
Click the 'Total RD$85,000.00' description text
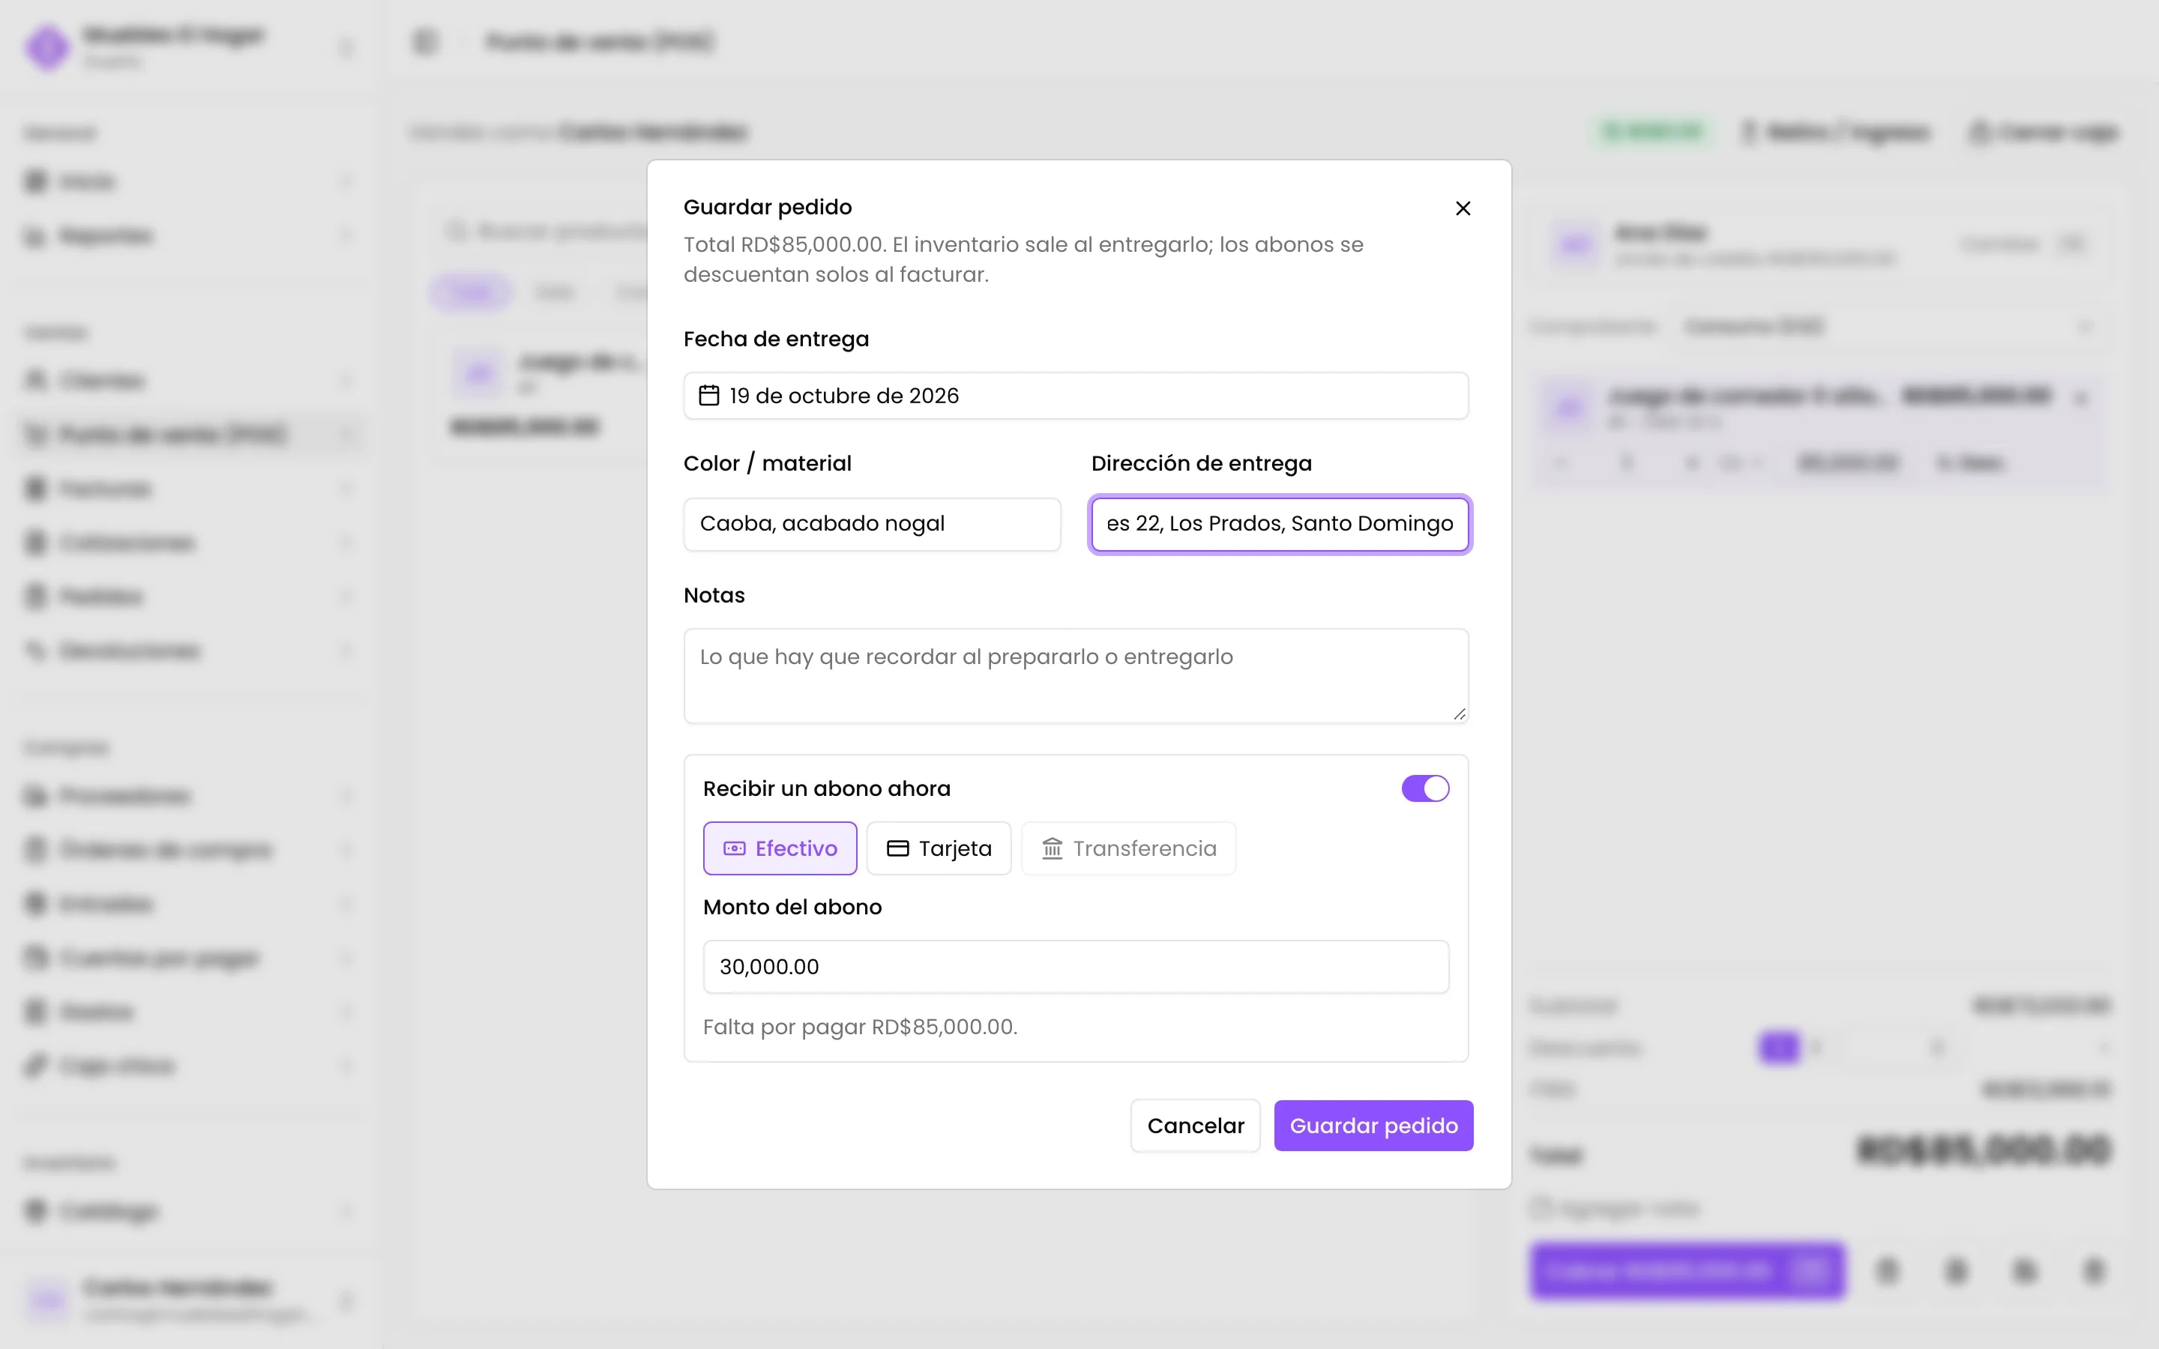[x=1023, y=259]
